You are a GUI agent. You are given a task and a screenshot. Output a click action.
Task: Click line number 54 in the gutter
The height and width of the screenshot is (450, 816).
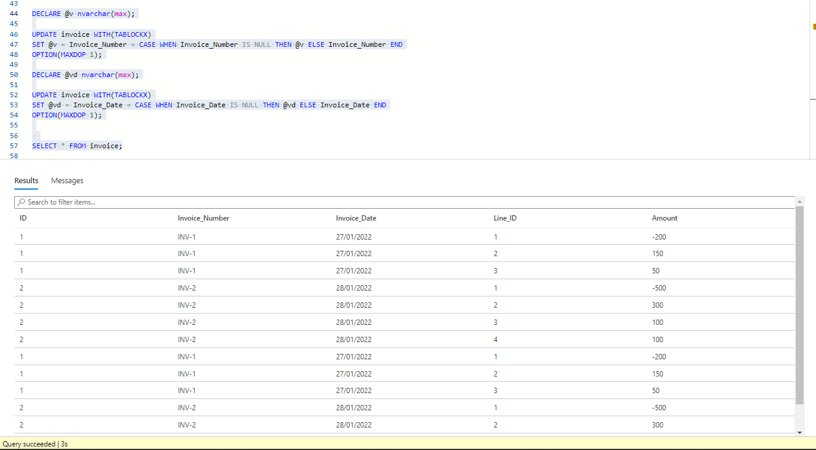point(14,115)
